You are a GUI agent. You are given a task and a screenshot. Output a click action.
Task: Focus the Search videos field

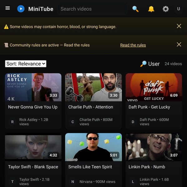[92, 9]
